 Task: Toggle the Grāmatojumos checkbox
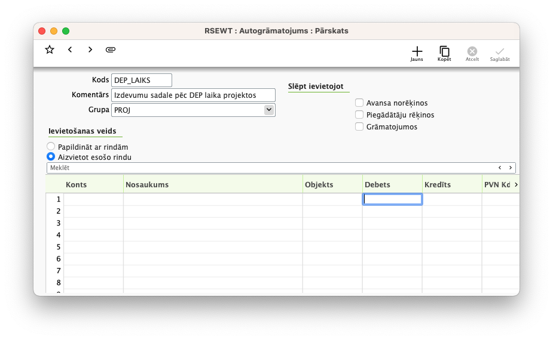359,126
